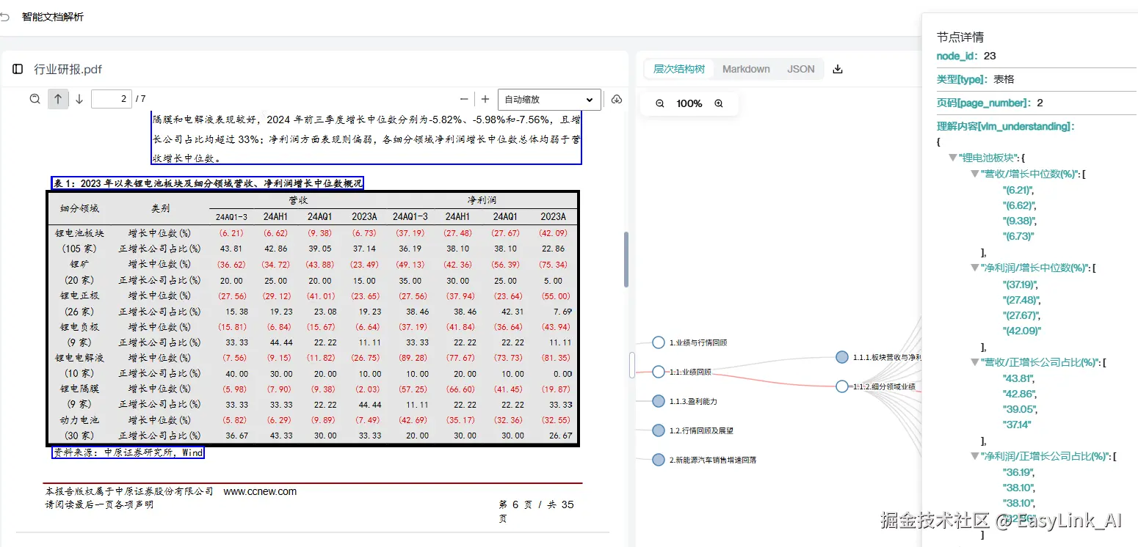Screen dimensions: 1138x547
Task: Click the 类型[type]: 表格 field
Action: pyautogui.click(x=975, y=79)
